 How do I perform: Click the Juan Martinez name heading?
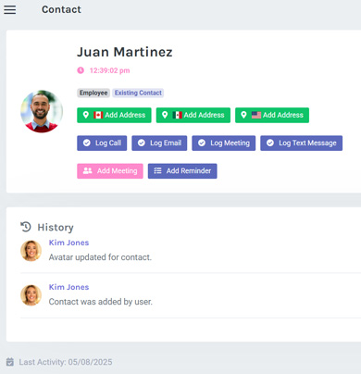[125, 52]
